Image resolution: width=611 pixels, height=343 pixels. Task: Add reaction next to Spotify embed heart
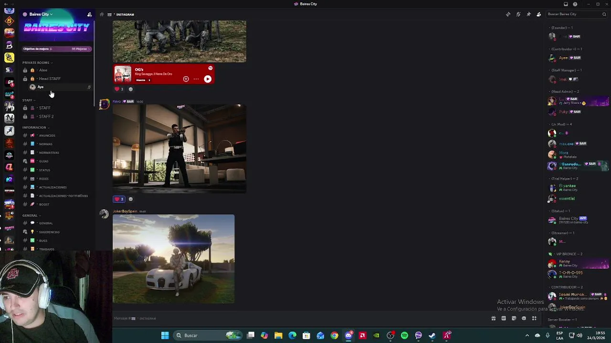coord(131,89)
